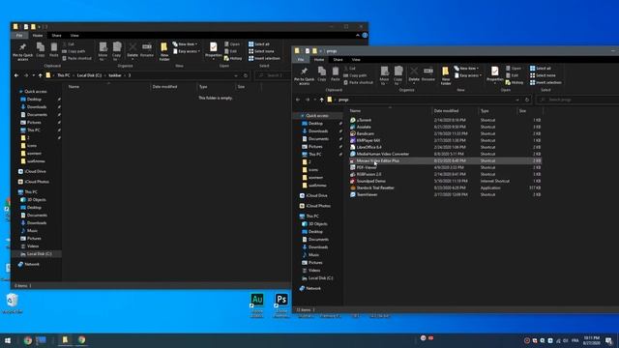Open the Easy access dropdown in progs window
The height and width of the screenshot is (348, 619).
[468, 75]
